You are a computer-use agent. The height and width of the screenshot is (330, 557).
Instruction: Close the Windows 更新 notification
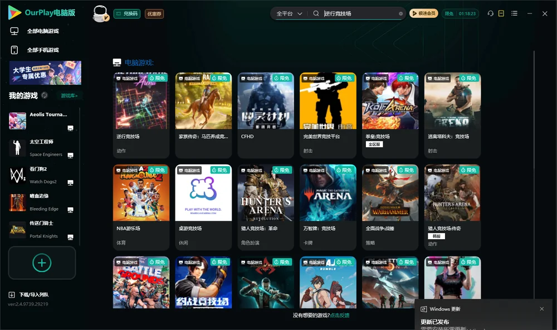pos(542,309)
